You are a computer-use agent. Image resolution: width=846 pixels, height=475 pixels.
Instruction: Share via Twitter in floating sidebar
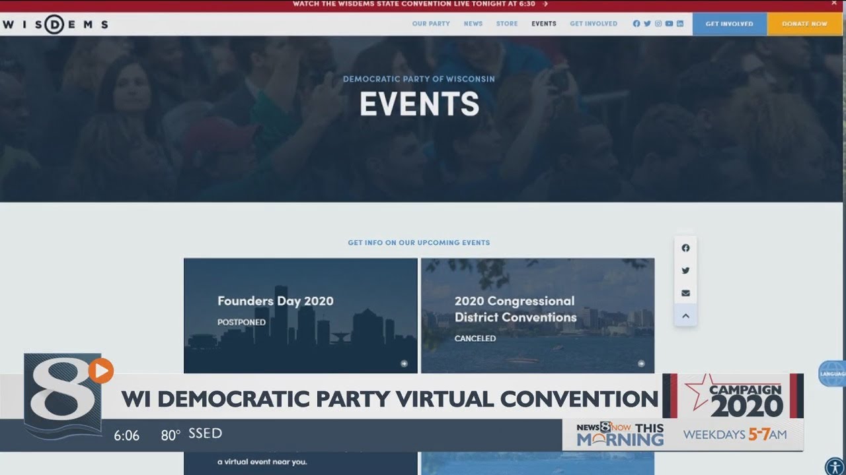[x=685, y=270]
